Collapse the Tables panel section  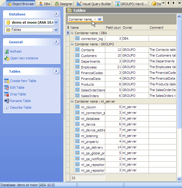56,71
